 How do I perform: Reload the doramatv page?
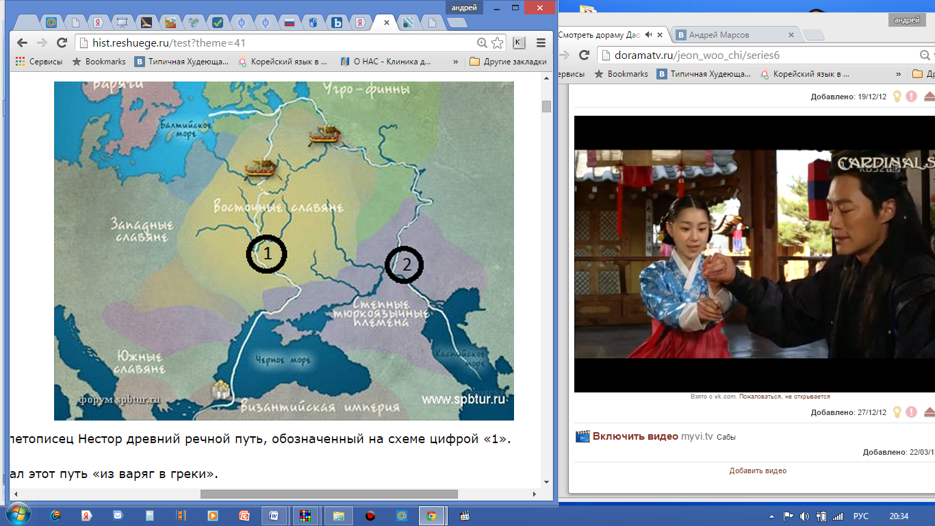pos(584,55)
